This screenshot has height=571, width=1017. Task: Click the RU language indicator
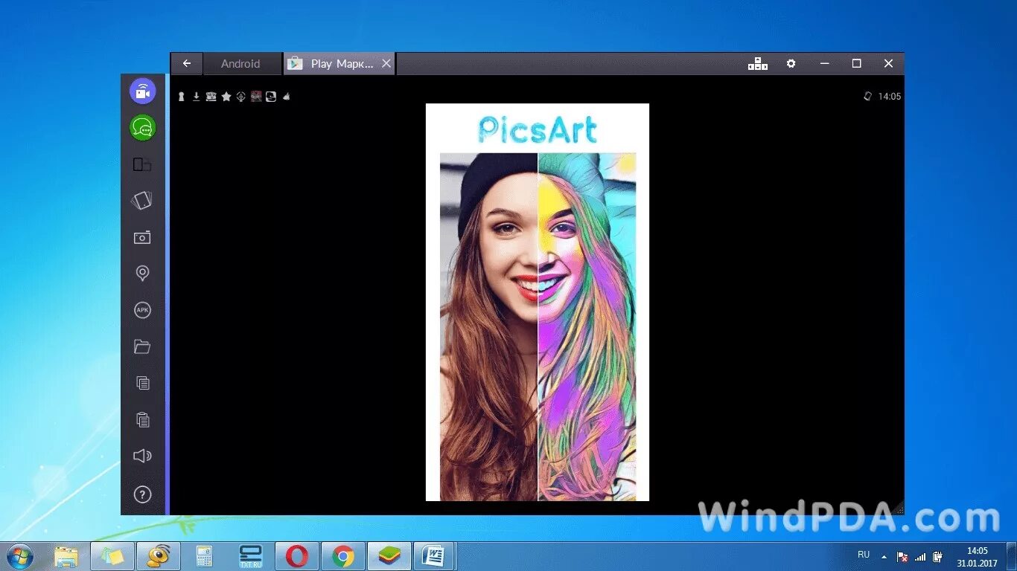(864, 555)
